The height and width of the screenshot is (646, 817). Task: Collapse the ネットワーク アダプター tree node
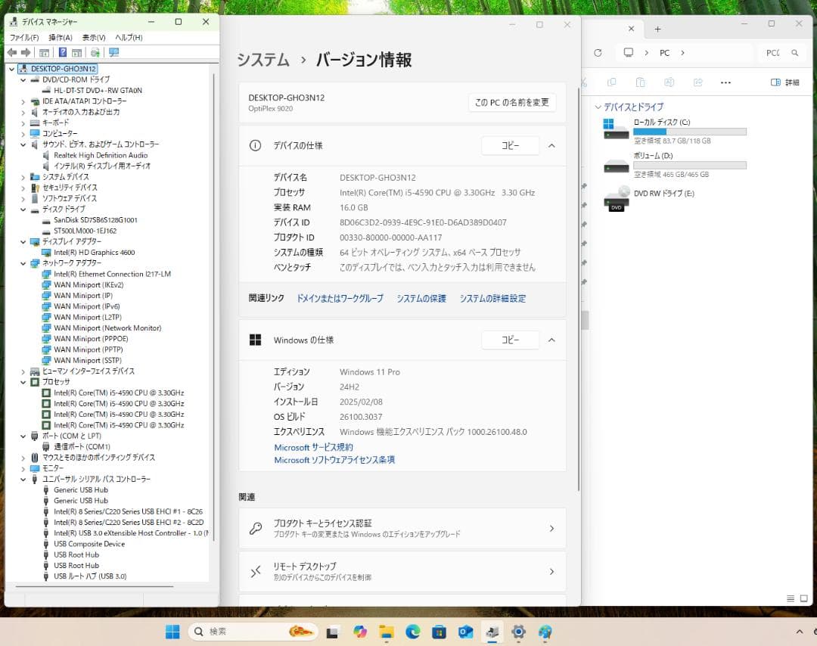24,262
